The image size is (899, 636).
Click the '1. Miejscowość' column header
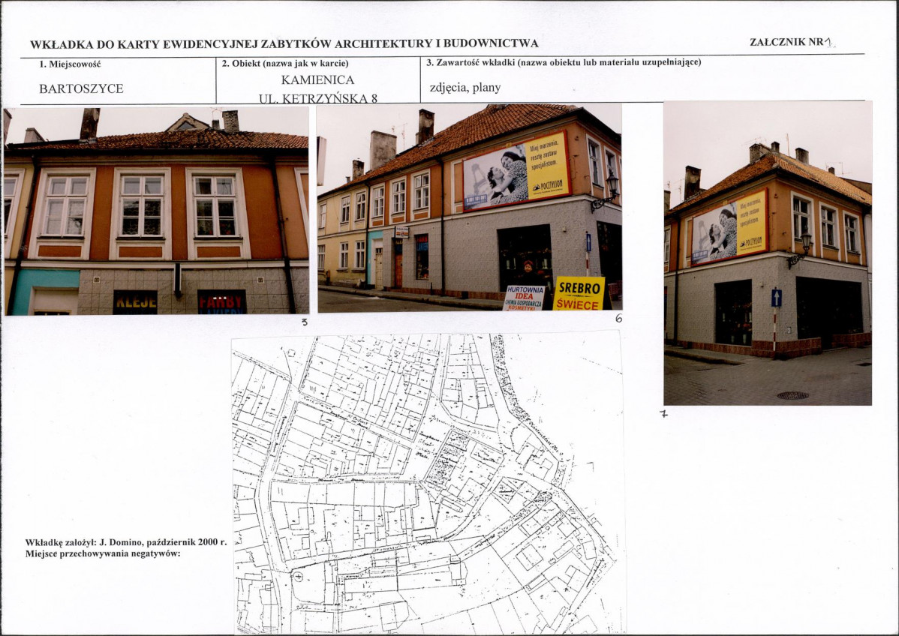click(70, 64)
